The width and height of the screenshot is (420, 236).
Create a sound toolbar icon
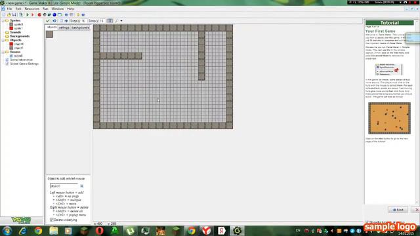click(x=45, y=14)
